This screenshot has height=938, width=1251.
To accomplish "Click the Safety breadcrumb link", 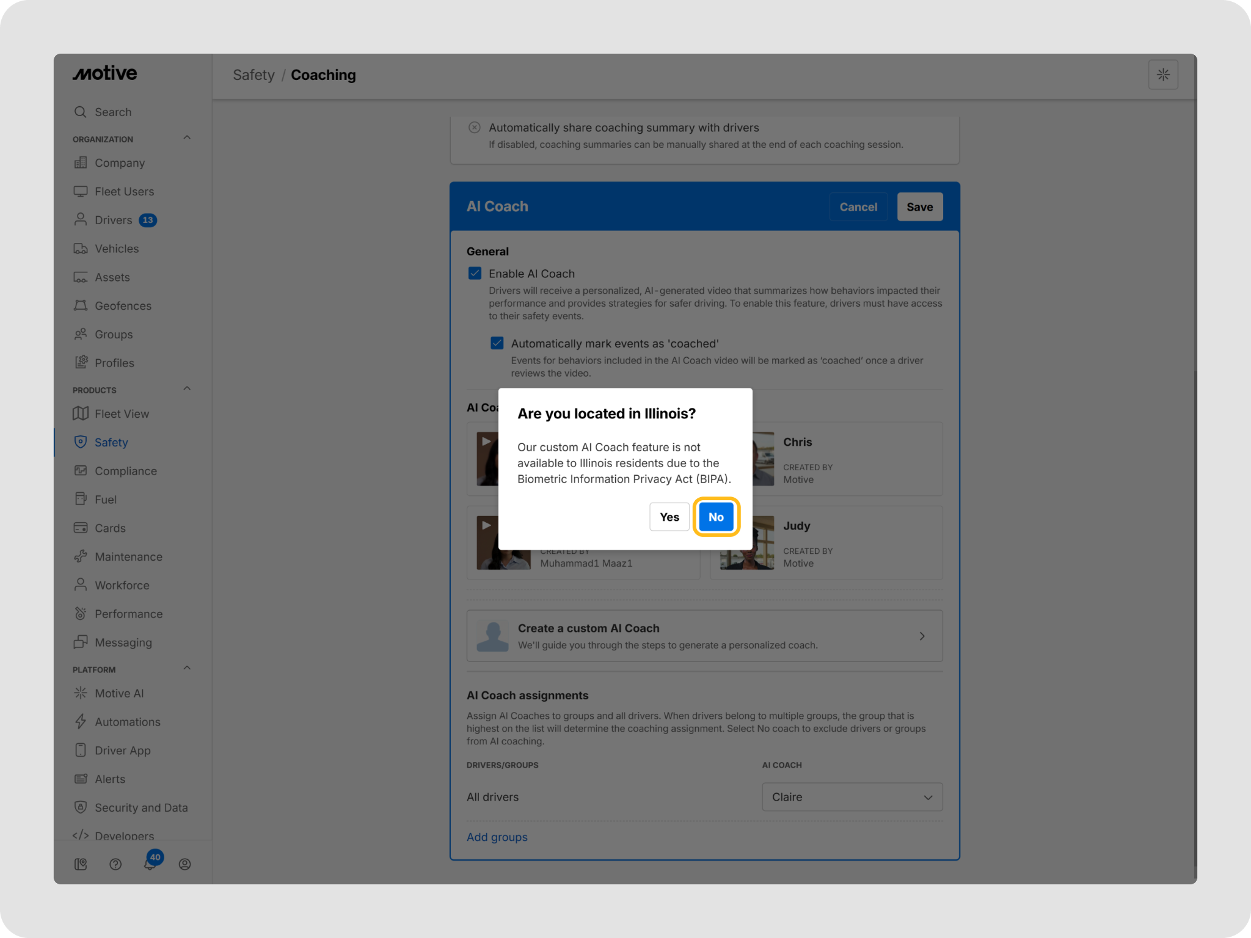I will point(253,75).
